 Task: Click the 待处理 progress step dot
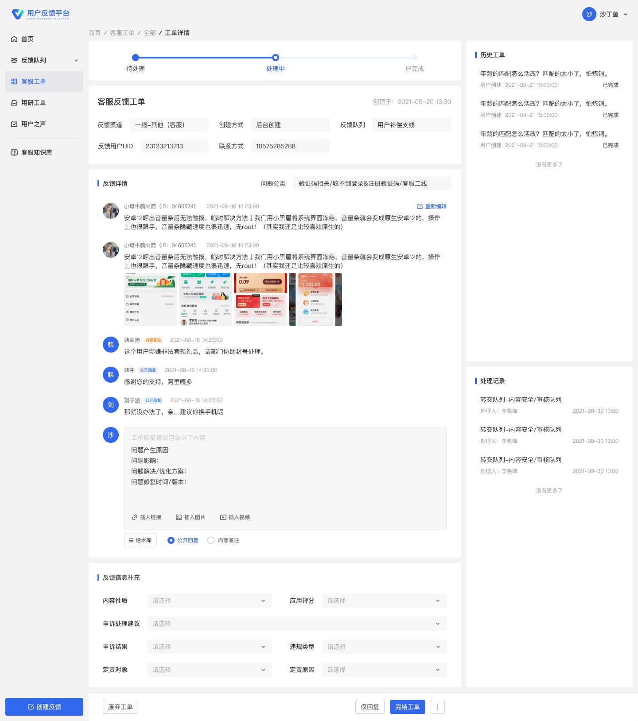(136, 57)
